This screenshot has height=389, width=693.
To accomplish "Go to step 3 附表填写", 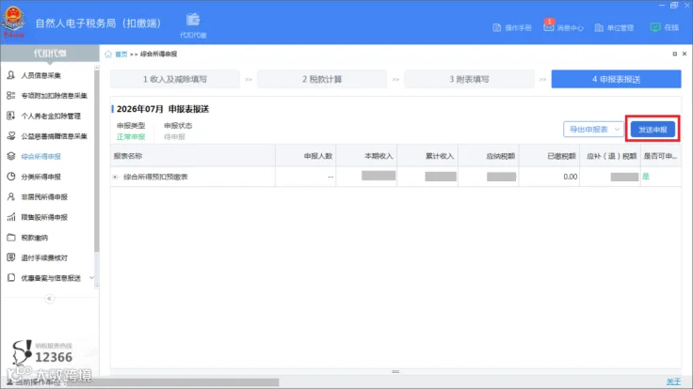I will 469,79.
